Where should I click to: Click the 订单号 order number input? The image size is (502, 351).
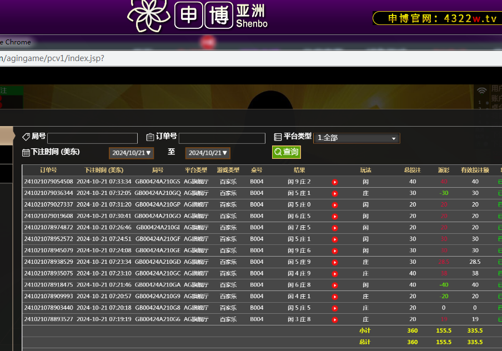pyautogui.click(x=222, y=138)
